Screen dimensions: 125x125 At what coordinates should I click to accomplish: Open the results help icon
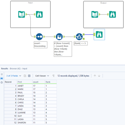2,83
